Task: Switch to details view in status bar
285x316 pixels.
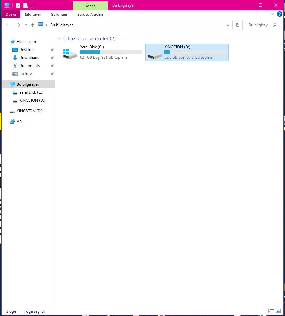Action: click(x=271, y=311)
